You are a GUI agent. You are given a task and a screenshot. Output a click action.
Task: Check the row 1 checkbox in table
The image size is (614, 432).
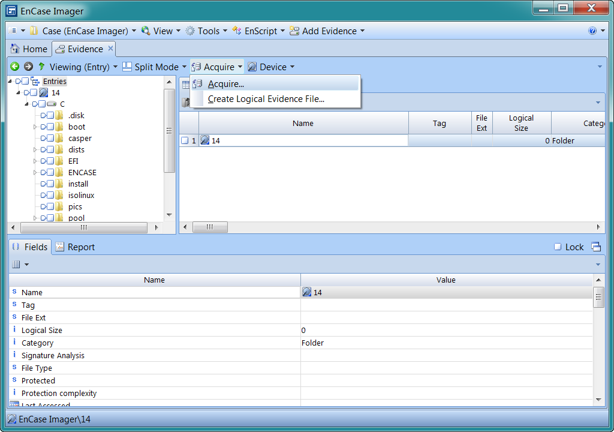tap(185, 140)
